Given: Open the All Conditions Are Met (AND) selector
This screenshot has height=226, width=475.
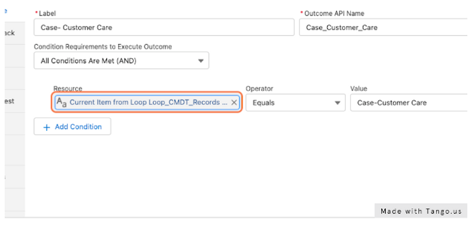Looking at the screenshot, I should click(x=121, y=61).
